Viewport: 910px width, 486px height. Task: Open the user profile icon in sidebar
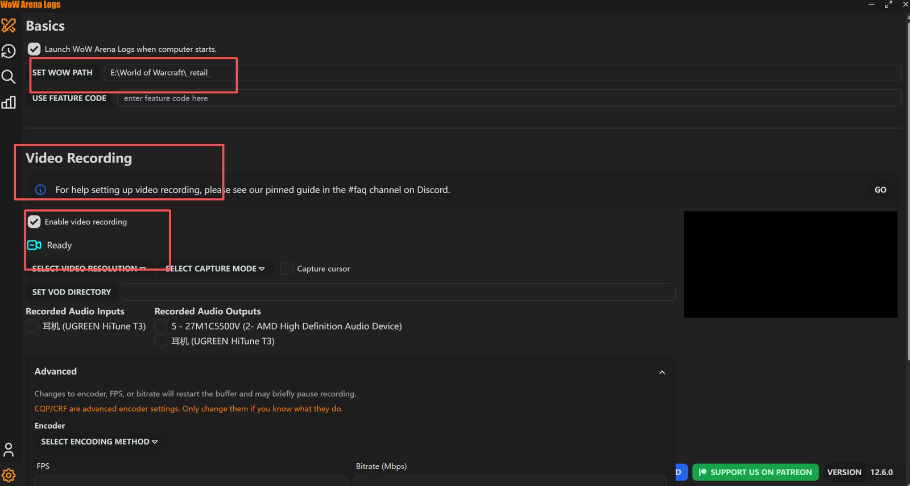(x=9, y=450)
